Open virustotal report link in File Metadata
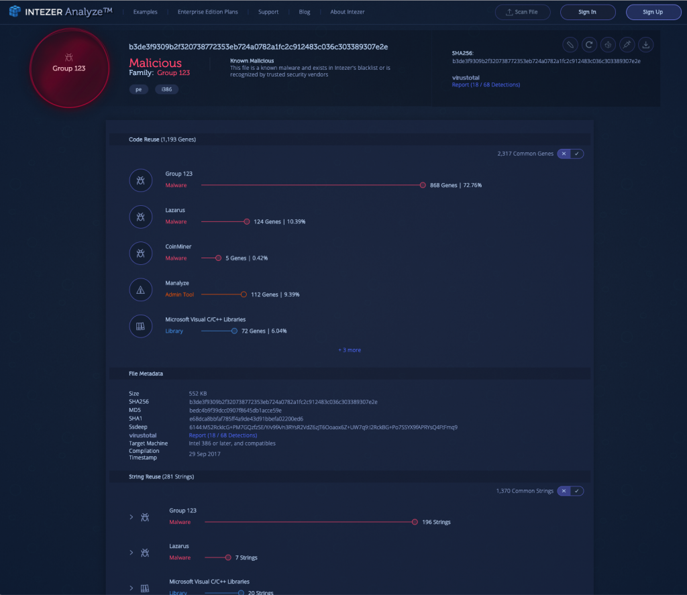This screenshot has width=687, height=595. tap(223, 435)
